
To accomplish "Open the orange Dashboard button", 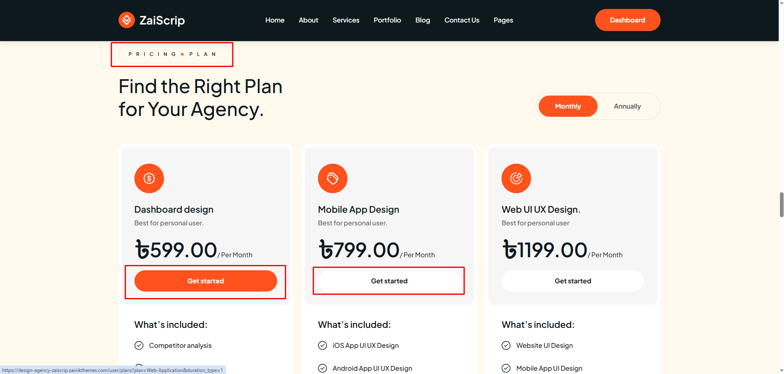I will (x=627, y=20).
